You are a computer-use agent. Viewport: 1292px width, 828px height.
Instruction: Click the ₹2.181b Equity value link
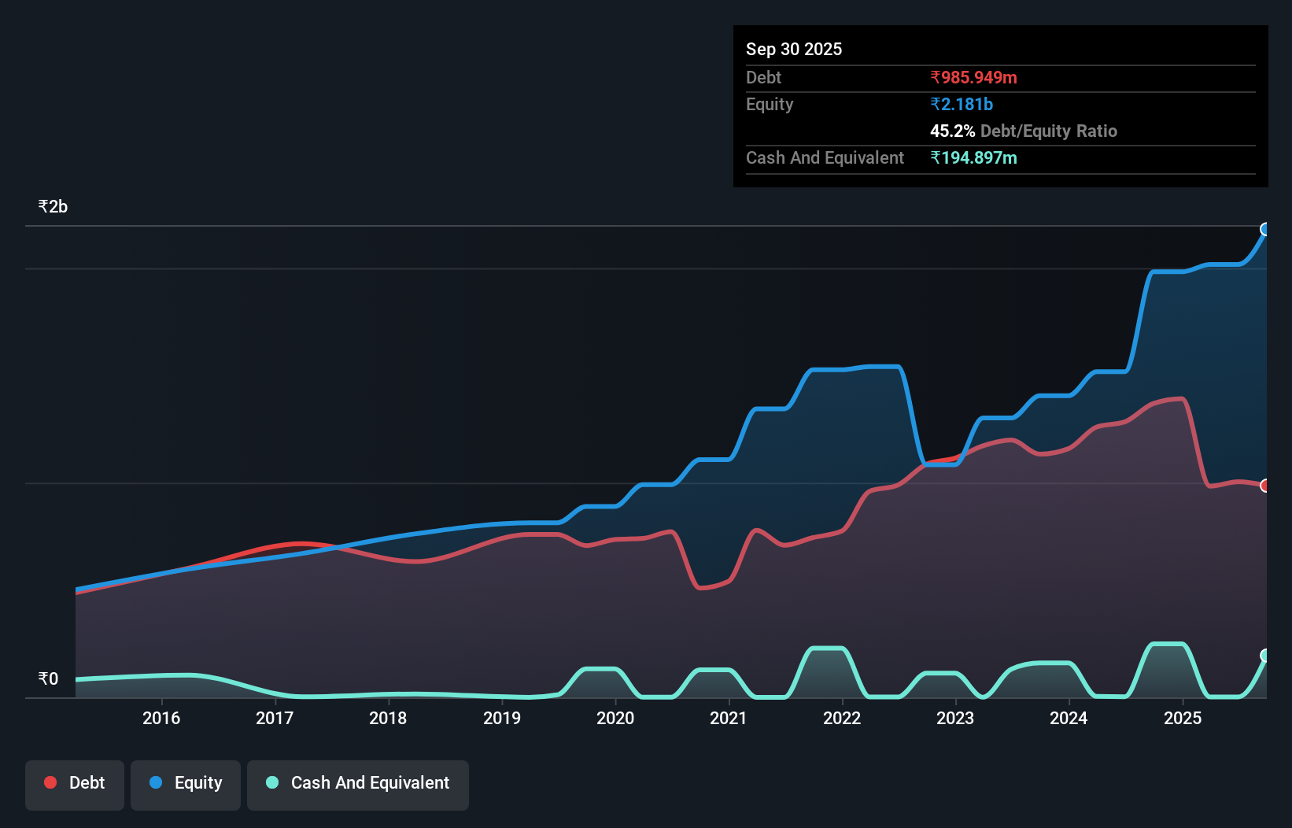tap(961, 104)
